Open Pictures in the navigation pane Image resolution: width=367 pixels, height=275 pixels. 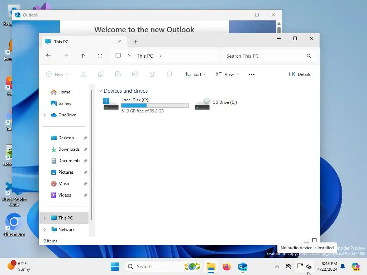(x=64, y=172)
